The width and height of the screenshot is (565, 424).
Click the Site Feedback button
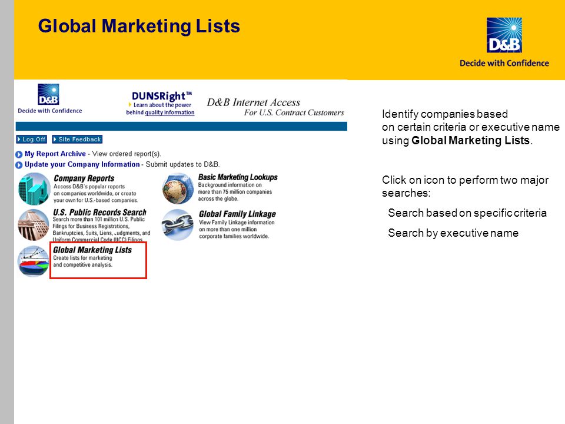coord(77,139)
